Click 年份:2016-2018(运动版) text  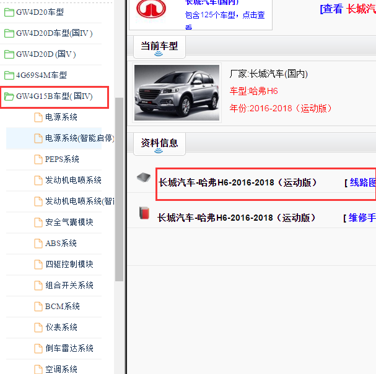click(x=281, y=108)
